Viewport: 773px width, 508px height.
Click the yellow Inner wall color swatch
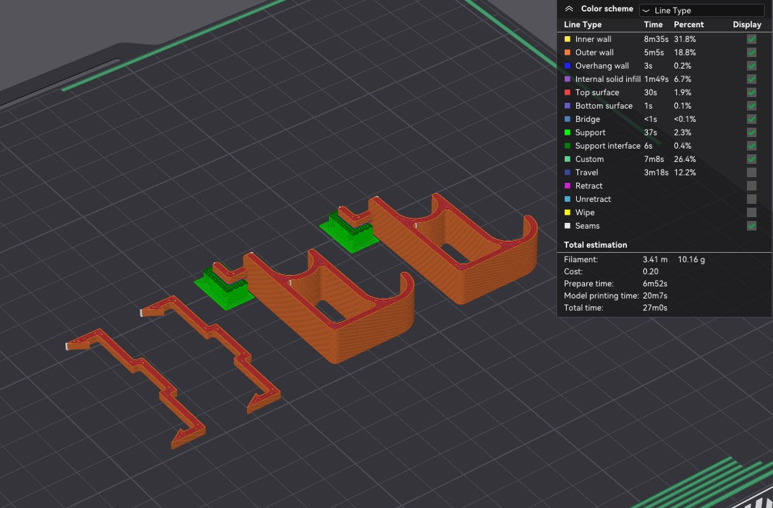click(567, 39)
